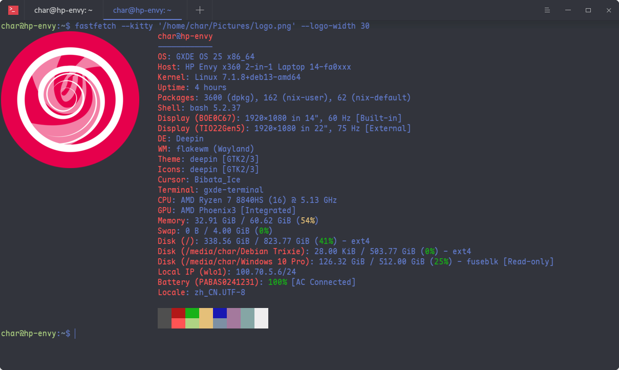Click the "Host: HP Envy x360" line
The height and width of the screenshot is (370, 619).
tap(254, 67)
